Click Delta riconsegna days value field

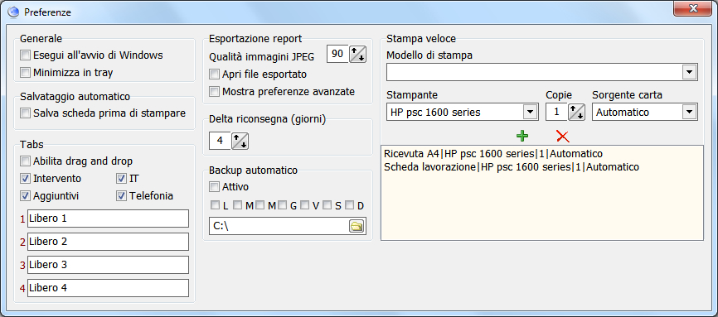(220, 141)
